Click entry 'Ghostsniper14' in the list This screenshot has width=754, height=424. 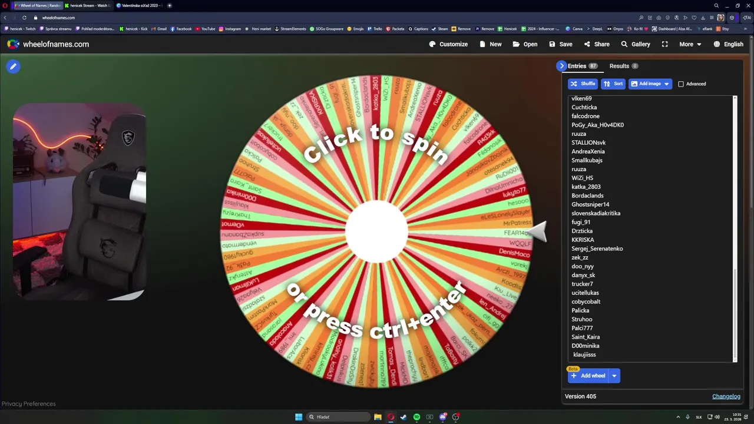590,204
